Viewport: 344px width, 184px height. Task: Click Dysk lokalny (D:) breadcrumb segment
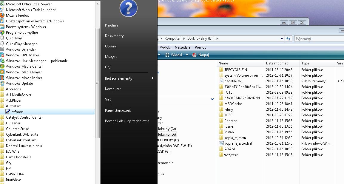coord(200,38)
